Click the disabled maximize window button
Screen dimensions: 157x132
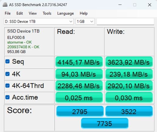click(135, 5)
